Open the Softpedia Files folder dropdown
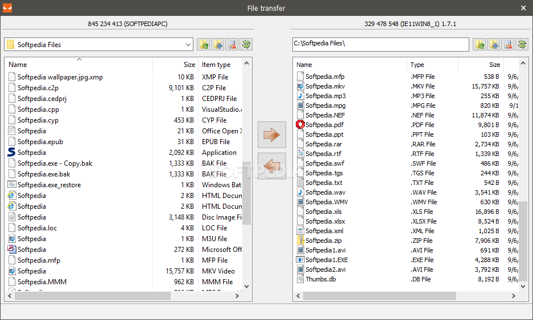The width and height of the screenshot is (533, 320). (x=188, y=44)
